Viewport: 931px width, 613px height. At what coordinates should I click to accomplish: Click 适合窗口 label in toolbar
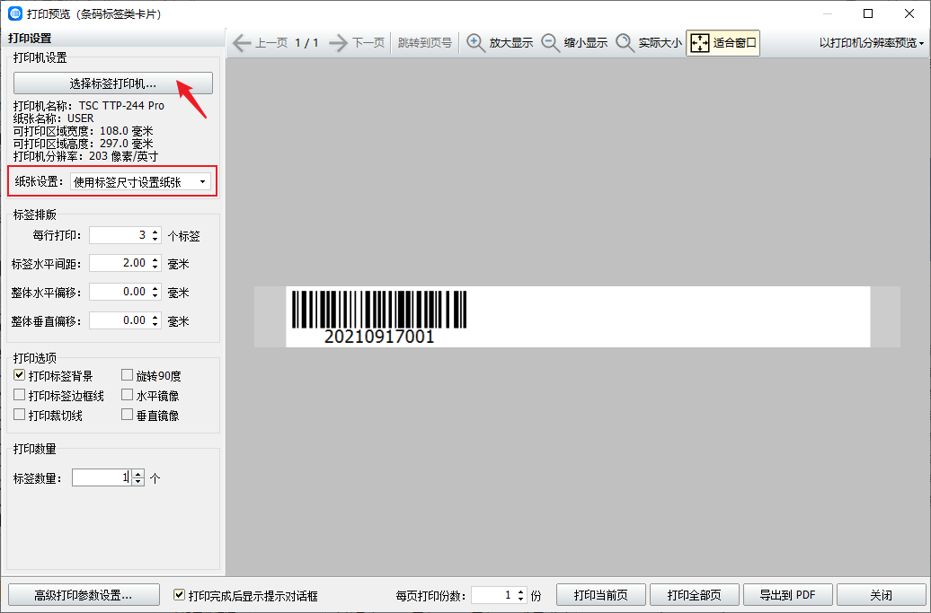(x=735, y=43)
